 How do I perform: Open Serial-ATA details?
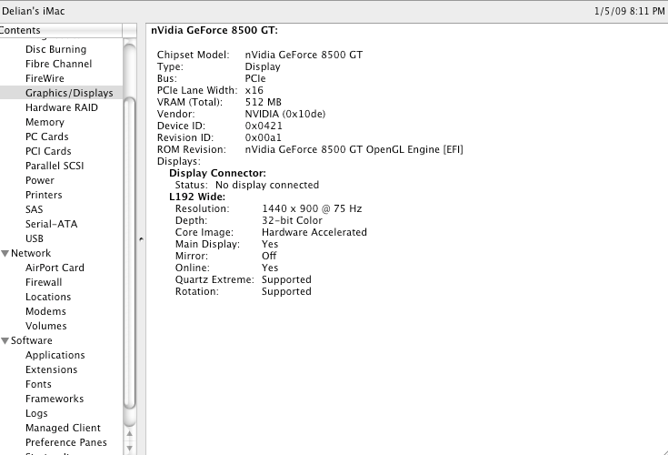click(x=51, y=224)
